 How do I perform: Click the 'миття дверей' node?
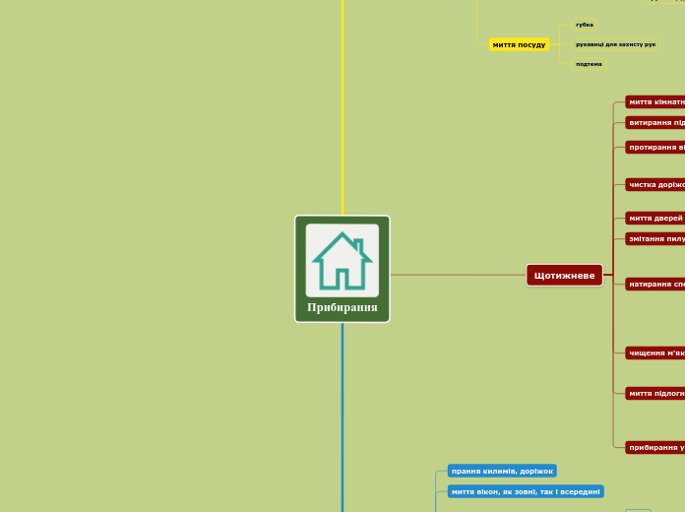coord(655,219)
